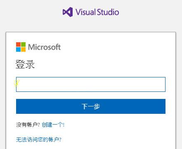182x149 pixels.
Task: Click the gray Microsoft wordmark text
Action: click(x=44, y=47)
